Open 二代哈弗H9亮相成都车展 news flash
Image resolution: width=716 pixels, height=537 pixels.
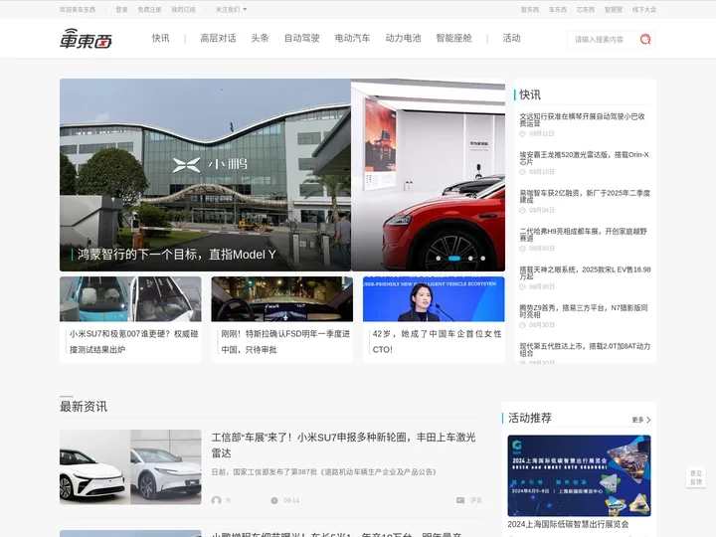point(585,235)
